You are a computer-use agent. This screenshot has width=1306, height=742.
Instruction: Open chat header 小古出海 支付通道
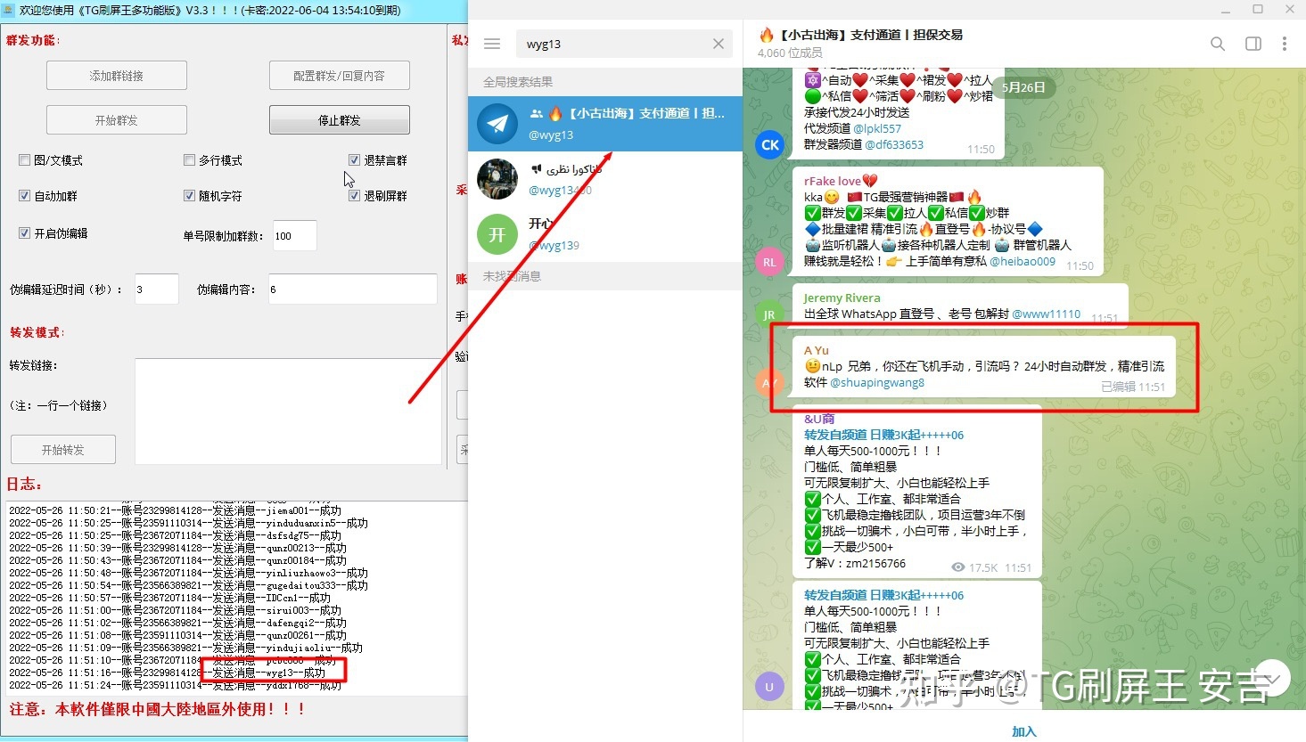pyautogui.click(x=860, y=35)
